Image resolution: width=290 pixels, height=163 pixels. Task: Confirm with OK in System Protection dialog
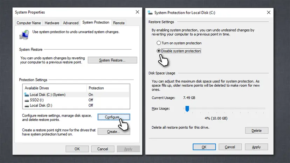pos(204,147)
